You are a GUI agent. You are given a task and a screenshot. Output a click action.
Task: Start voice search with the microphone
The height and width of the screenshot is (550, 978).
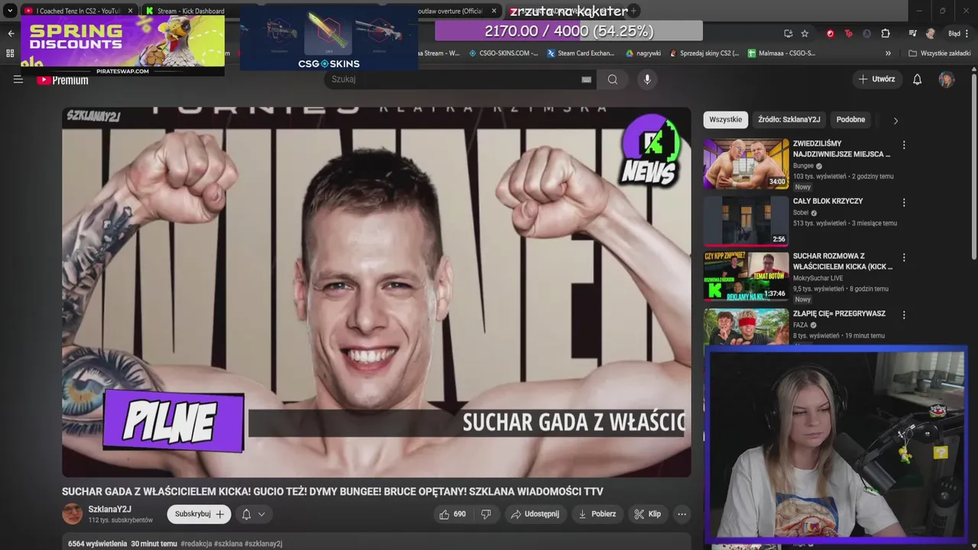pos(647,79)
